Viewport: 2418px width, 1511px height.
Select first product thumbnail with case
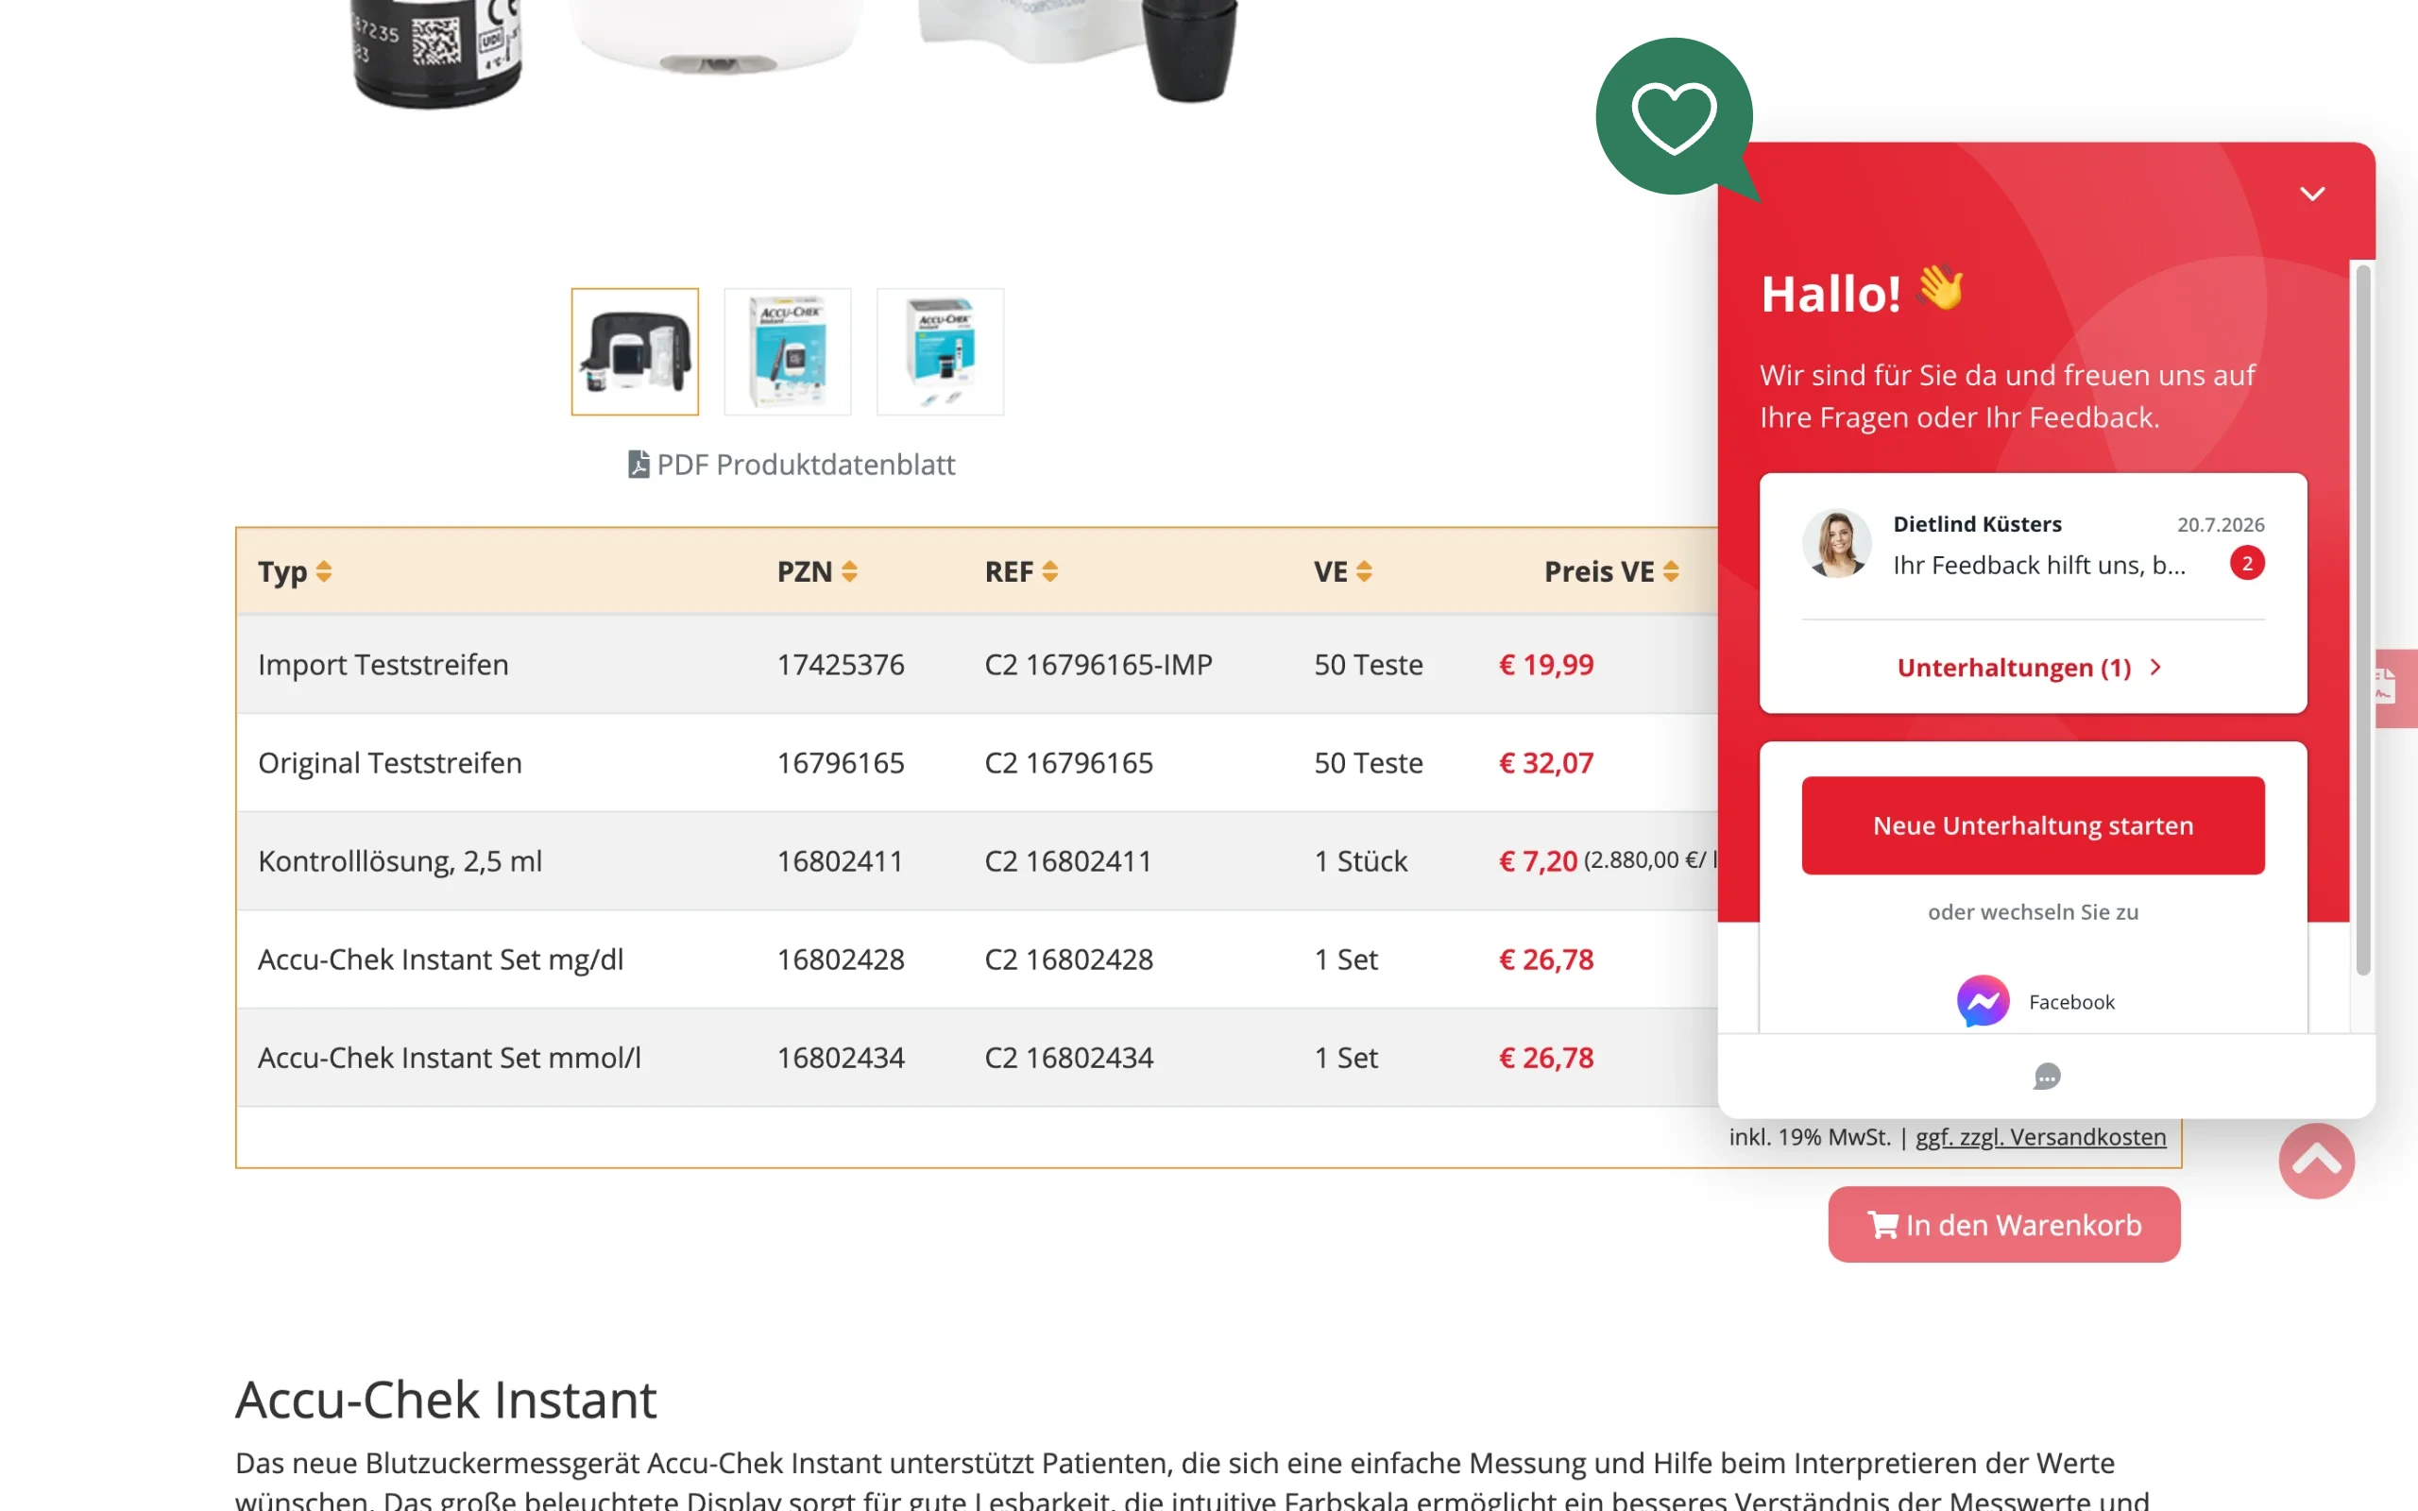point(636,351)
